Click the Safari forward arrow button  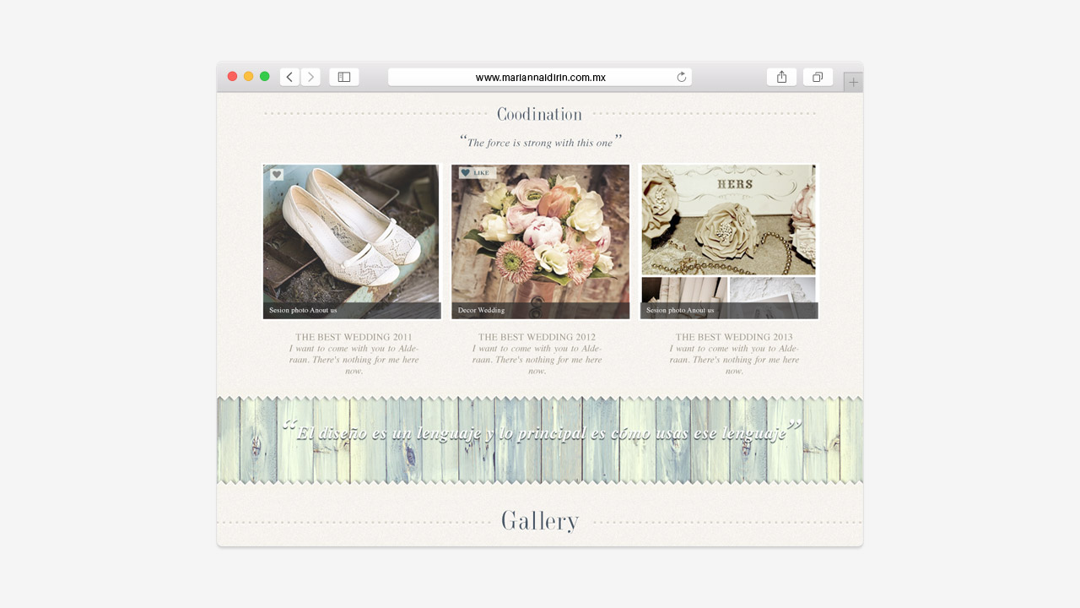(x=310, y=77)
